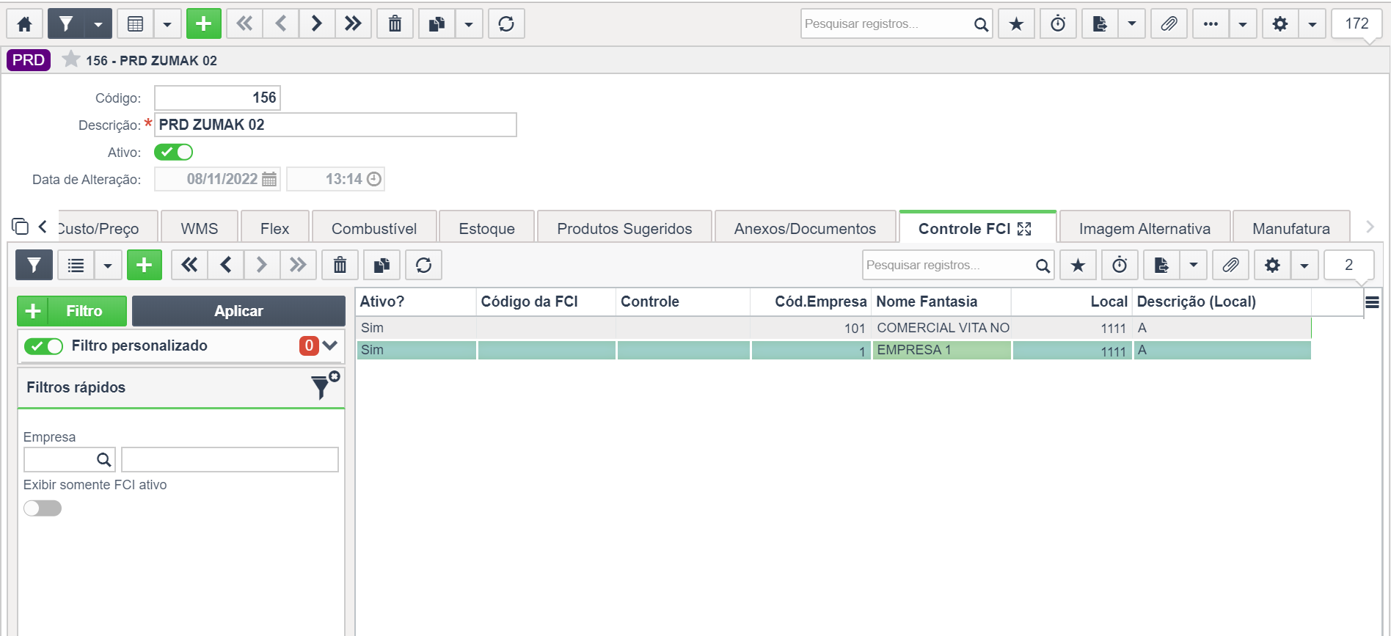
Task: Click the green Filtro button
Action: [x=72, y=311]
